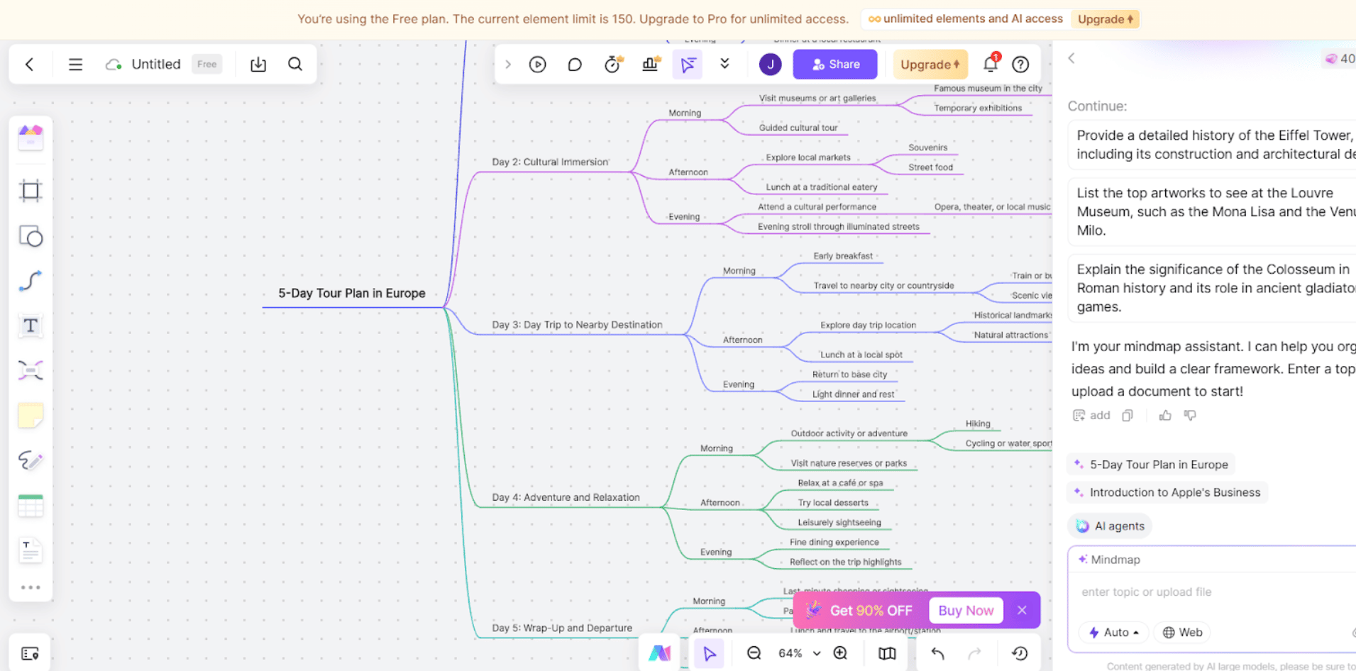Select 5-Day Tour Plan in Europe chip

pyautogui.click(x=1151, y=465)
